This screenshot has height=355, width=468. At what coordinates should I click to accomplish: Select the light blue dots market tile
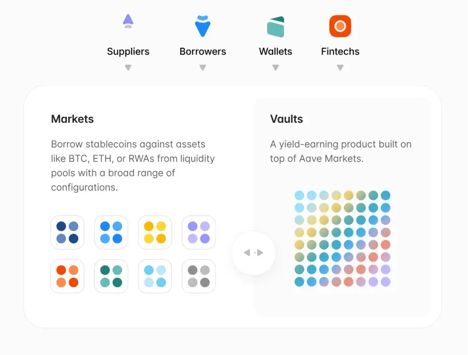pos(155,276)
